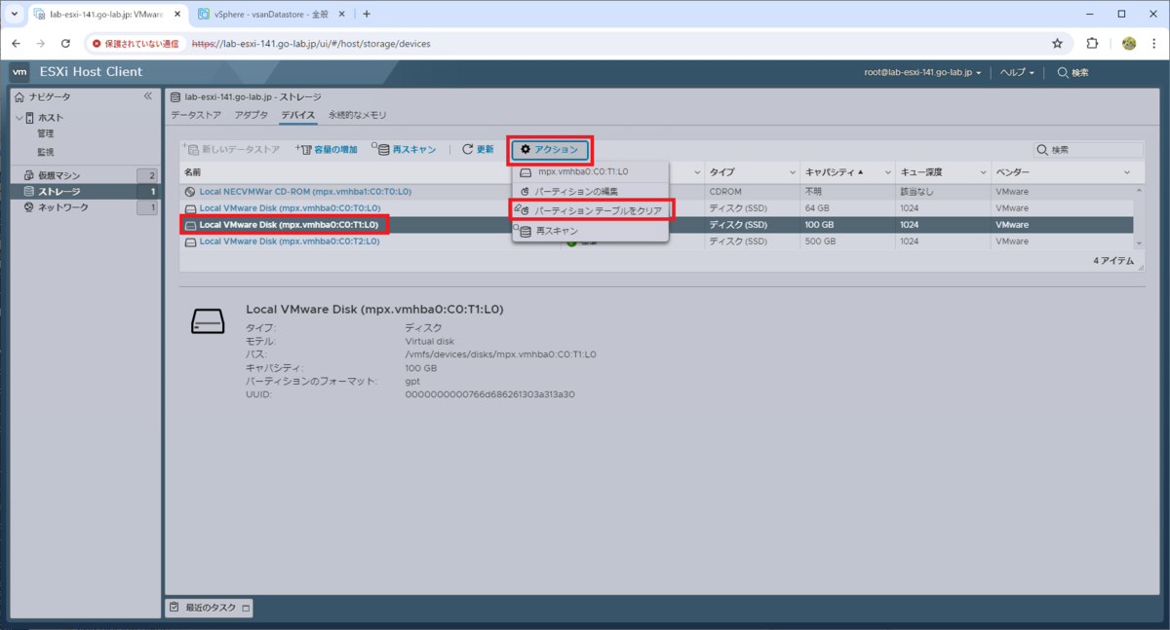Click the ストレージ header icon beside lab-esxi-141
This screenshot has width=1170, height=630.
click(175, 97)
